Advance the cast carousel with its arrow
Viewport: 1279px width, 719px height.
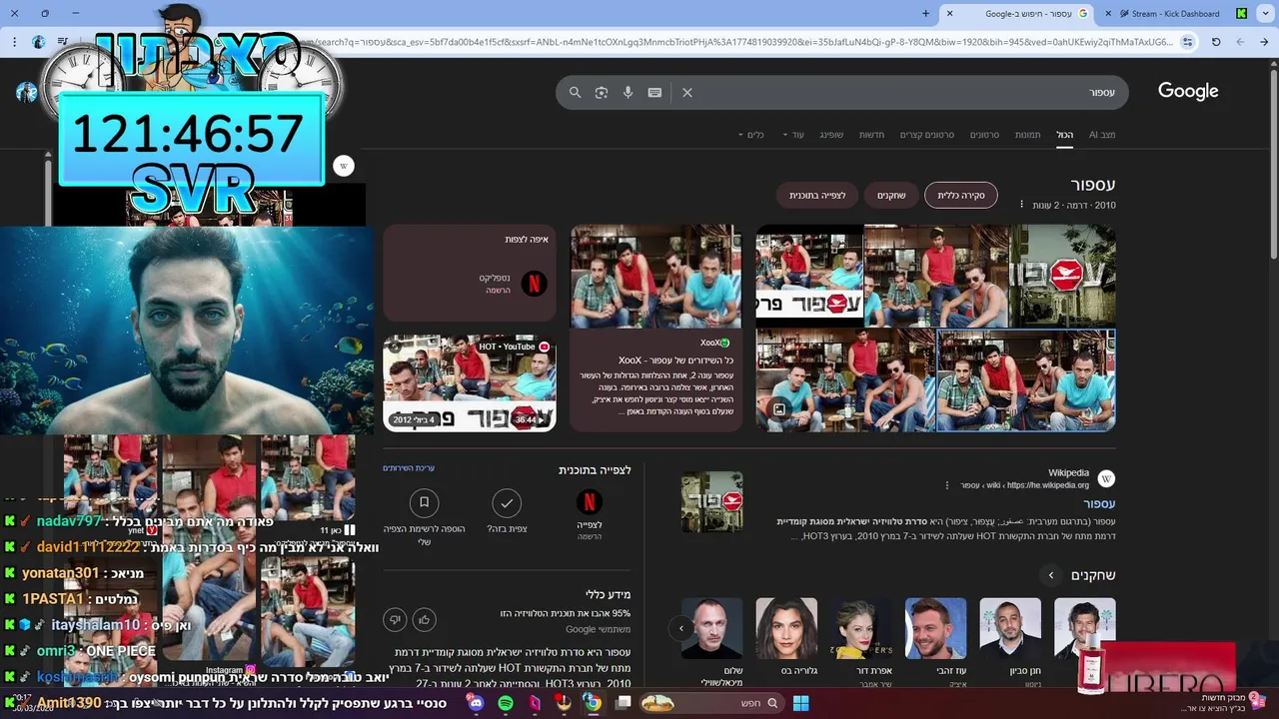[x=681, y=628]
